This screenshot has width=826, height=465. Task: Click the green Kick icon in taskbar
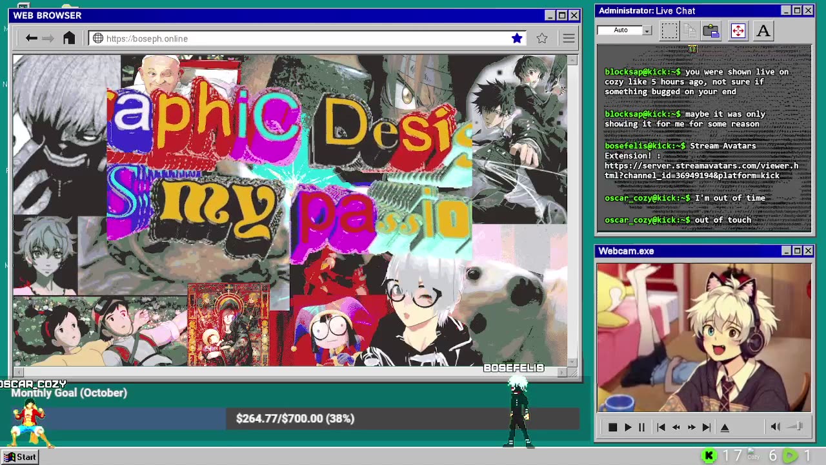(709, 456)
